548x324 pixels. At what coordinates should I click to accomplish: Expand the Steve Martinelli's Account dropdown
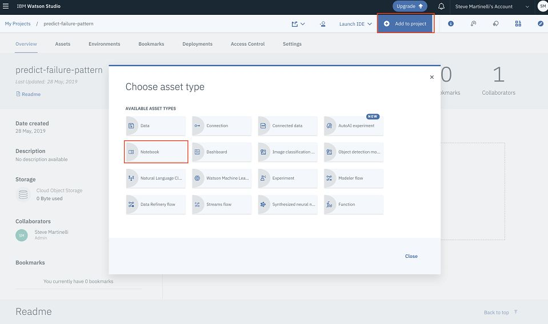coord(492,7)
